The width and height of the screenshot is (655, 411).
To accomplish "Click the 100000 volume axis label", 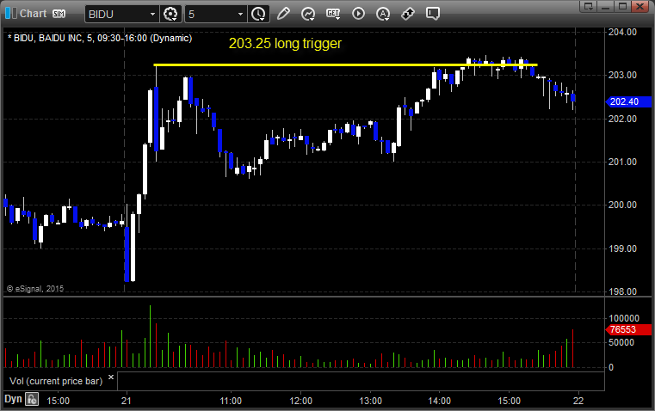I will click(x=624, y=318).
